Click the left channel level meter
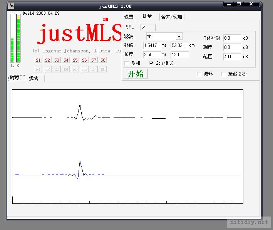 click(12, 38)
